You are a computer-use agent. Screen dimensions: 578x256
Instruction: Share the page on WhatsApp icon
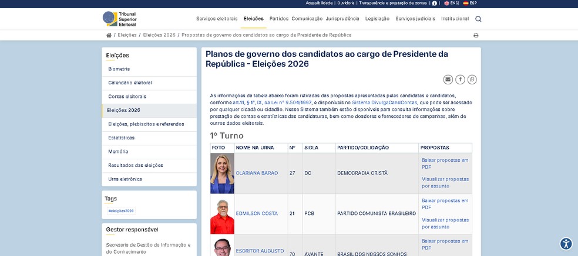pos(472,80)
